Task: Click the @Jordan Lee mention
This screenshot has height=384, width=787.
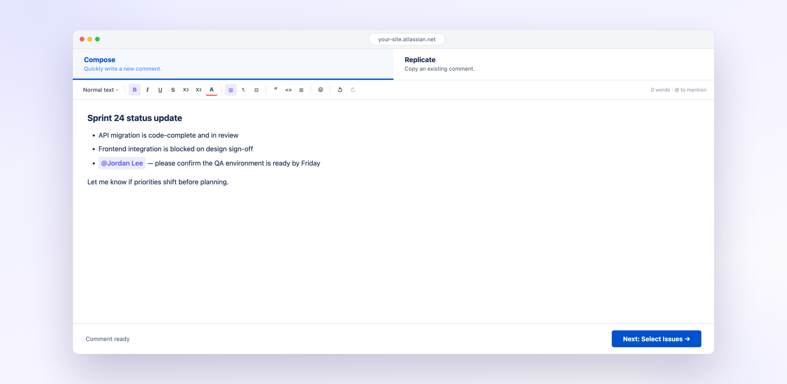Action: pyautogui.click(x=122, y=163)
